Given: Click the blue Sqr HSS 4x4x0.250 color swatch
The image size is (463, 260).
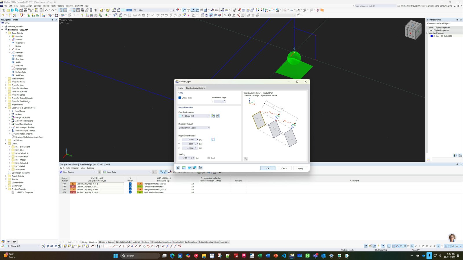Looking at the screenshot, I should (x=431, y=36).
